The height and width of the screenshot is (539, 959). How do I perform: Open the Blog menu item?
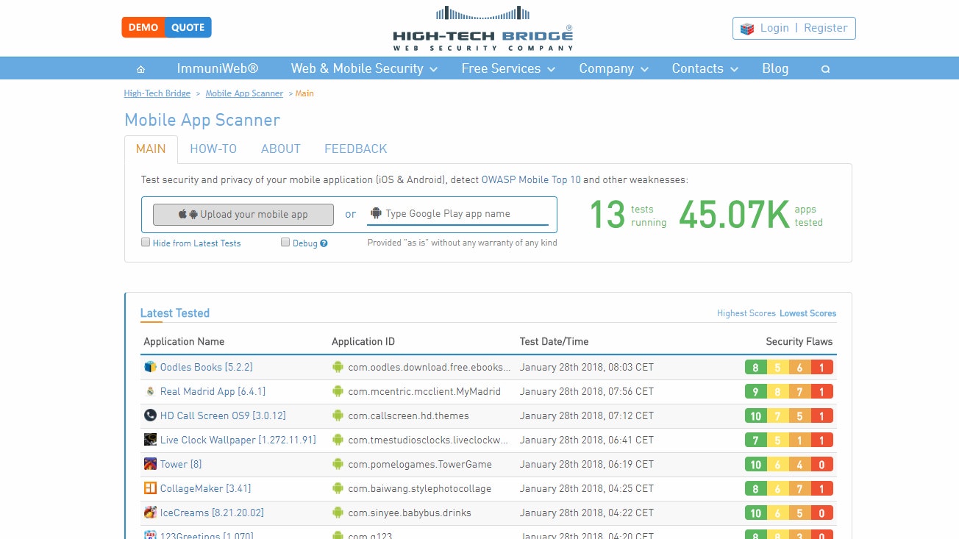[775, 68]
